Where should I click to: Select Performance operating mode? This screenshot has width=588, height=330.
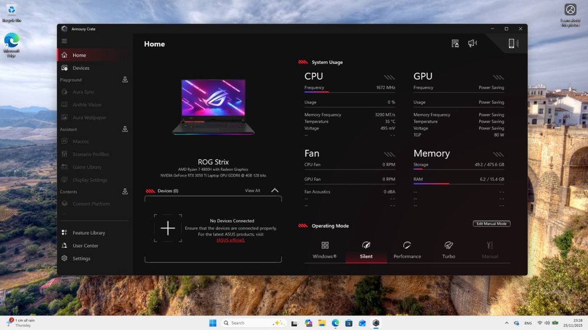coord(407,250)
